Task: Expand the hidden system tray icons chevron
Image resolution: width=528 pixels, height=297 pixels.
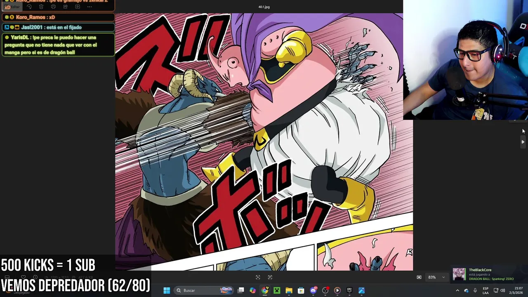Action: pos(457,290)
